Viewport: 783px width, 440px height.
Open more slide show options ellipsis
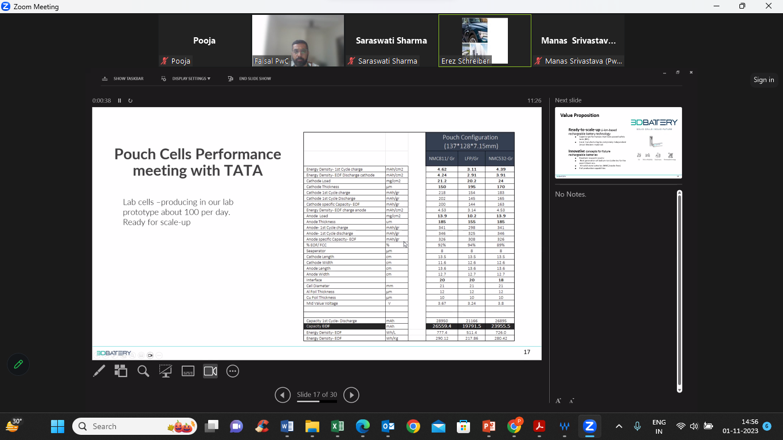coord(233,371)
